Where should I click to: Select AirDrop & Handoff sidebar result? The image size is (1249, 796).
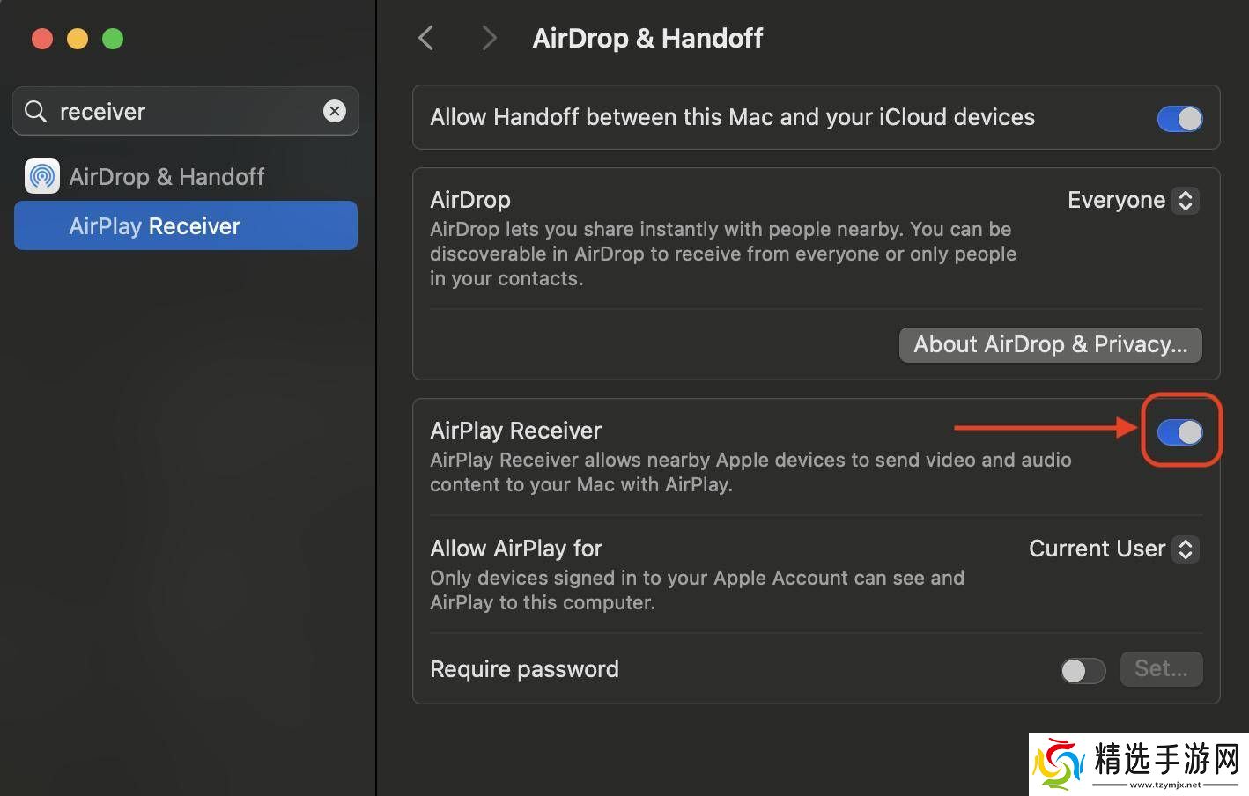[x=166, y=177]
